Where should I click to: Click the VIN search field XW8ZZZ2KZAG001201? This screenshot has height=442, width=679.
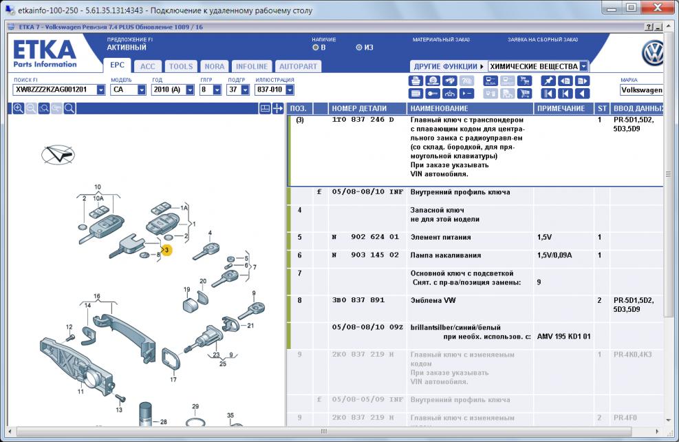coord(56,90)
